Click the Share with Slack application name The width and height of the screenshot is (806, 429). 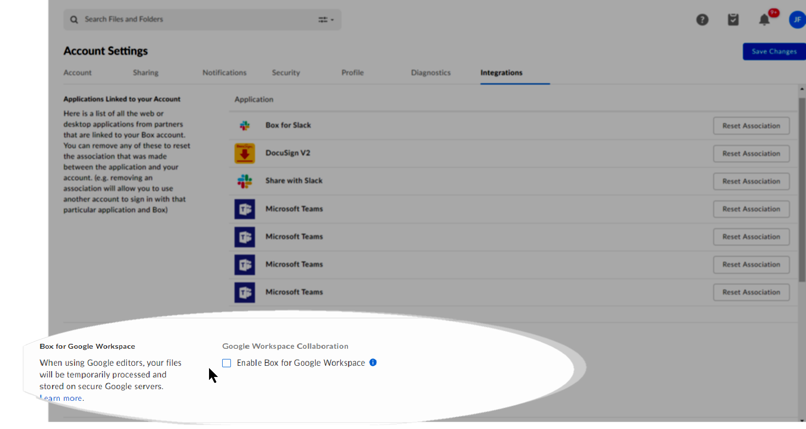click(294, 180)
